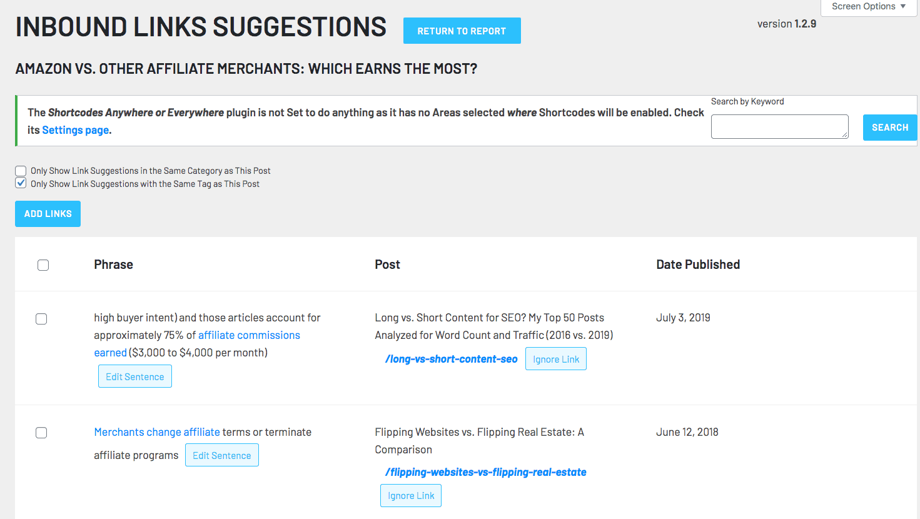
Task: Open the /flipping-websites-vs-flipping-real-estate link
Action: click(x=485, y=472)
